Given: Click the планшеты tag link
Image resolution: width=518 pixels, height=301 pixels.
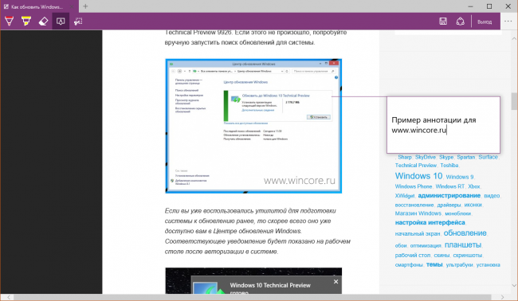Looking at the screenshot, I should 463,245.
